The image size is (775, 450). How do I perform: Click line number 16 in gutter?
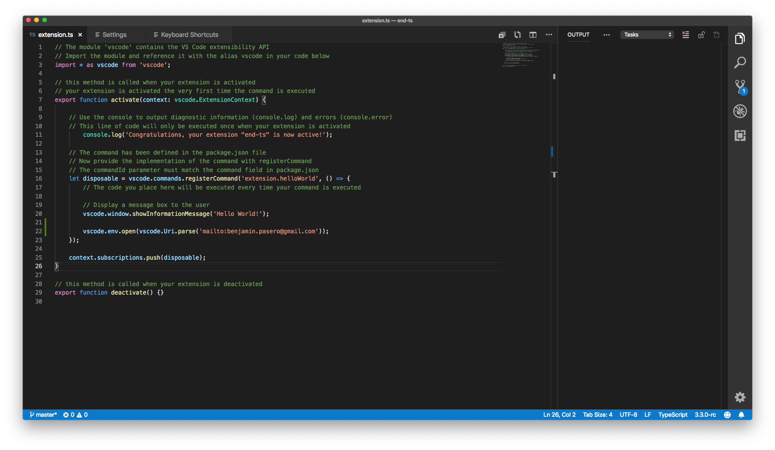tap(39, 179)
